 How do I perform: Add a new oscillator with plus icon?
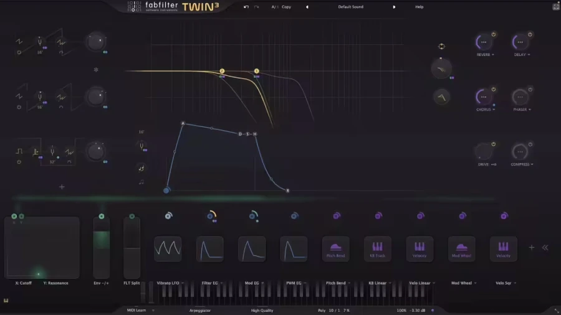(62, 187)
